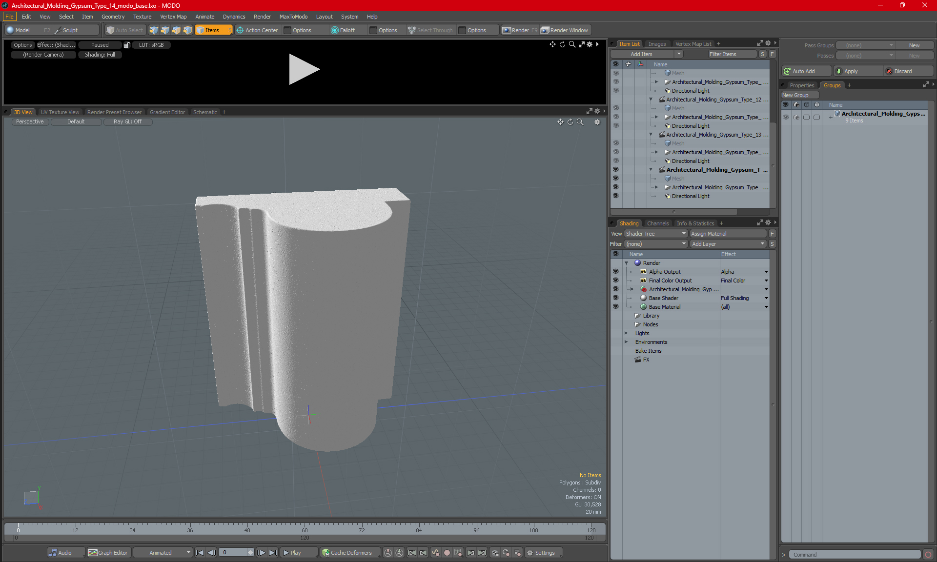Click Discard button
The image size is (937, 562).
[x=909, y=71]
